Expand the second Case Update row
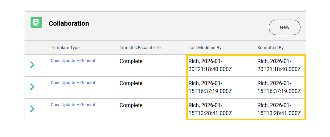The width and height of the screenshot is (330, 137). (x=32, y=87)
